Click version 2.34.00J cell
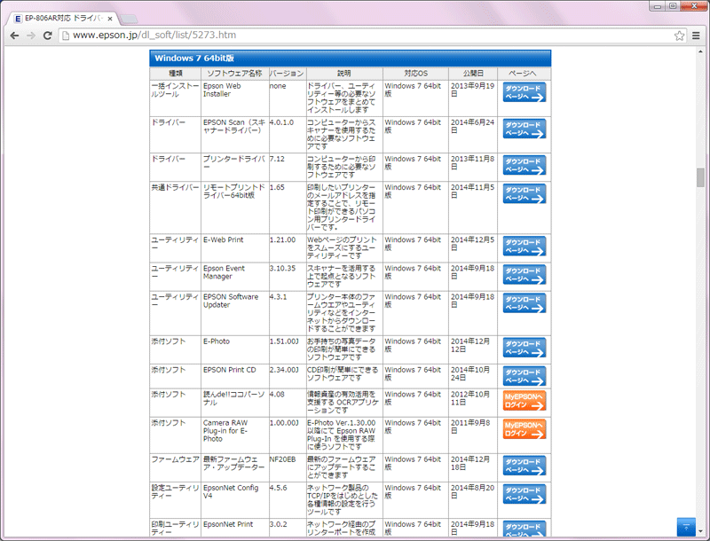This screenshot has height=541, width=710. tap(287, 376)
